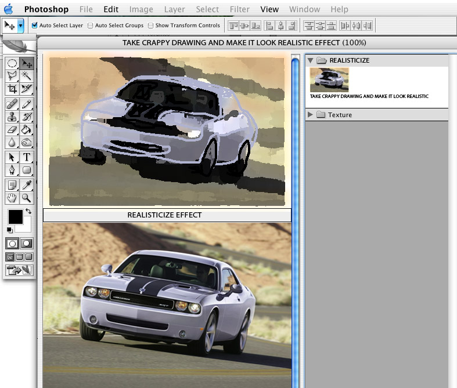The image size is (457, 388).
Task: Select the History Brush tool
Action: 27,117
